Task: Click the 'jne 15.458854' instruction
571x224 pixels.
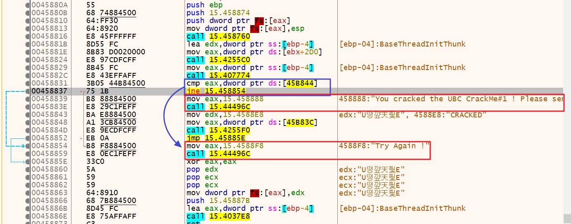Action: coord(216,91)
